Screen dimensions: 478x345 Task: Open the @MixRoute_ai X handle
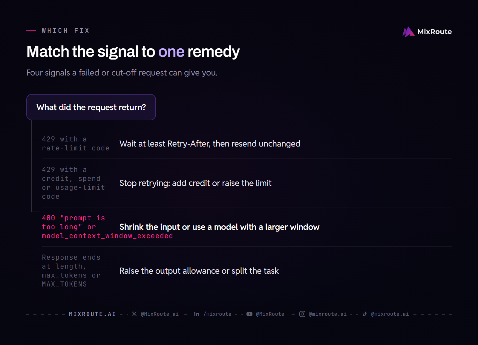160,314
